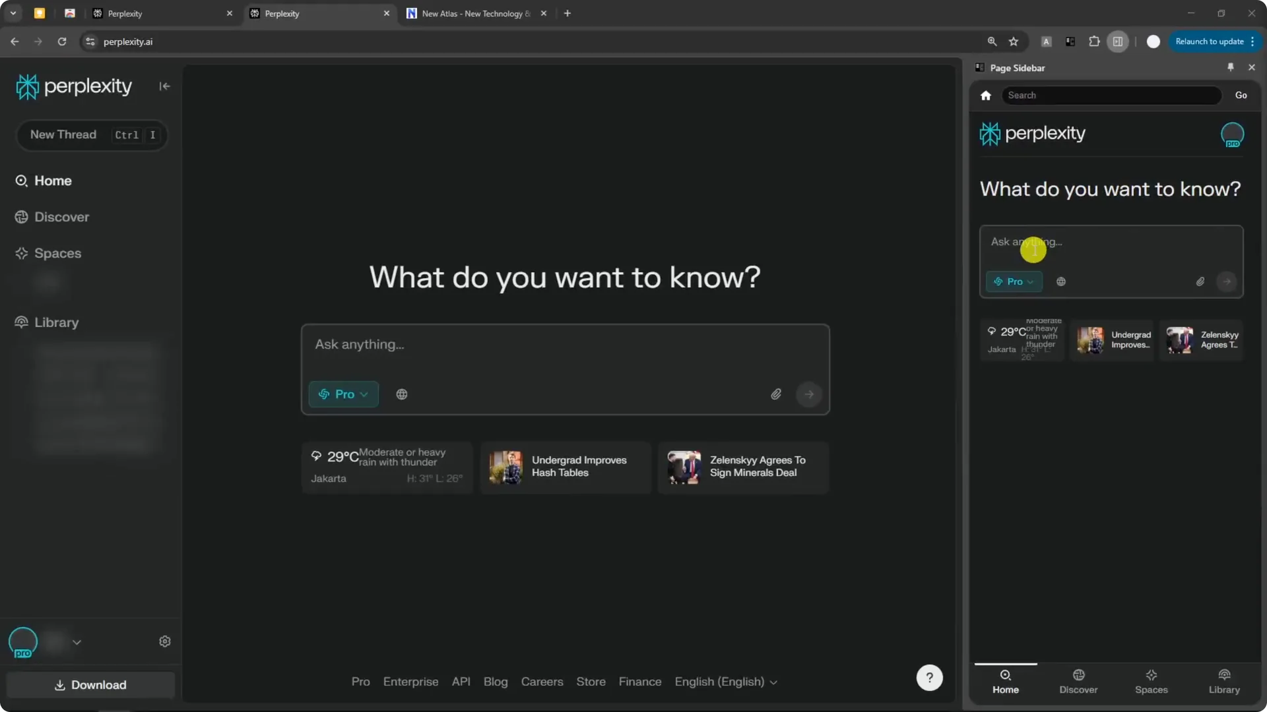Open the English language dropdown
Viewport: 1267px width, 712px height.
[x=725, y=682]
